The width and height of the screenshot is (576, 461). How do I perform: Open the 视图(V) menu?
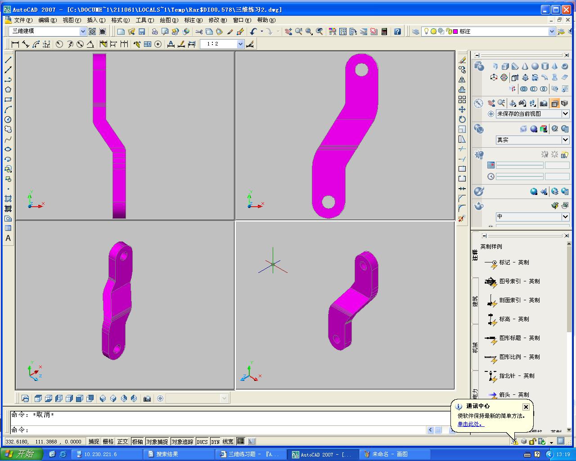point(72,20)
